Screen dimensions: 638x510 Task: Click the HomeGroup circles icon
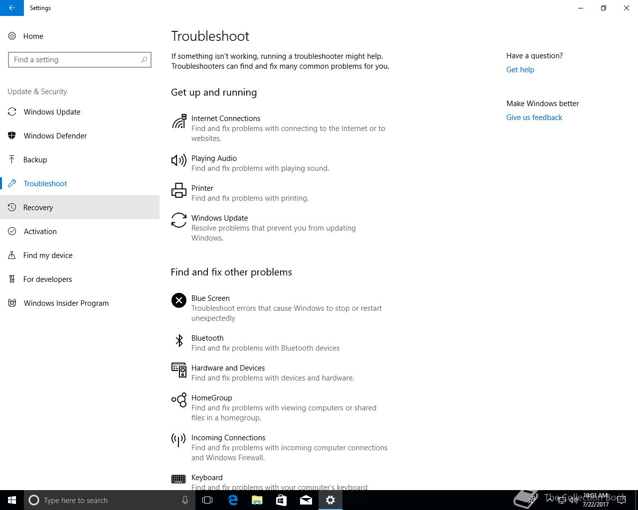[x=179, y=400]
